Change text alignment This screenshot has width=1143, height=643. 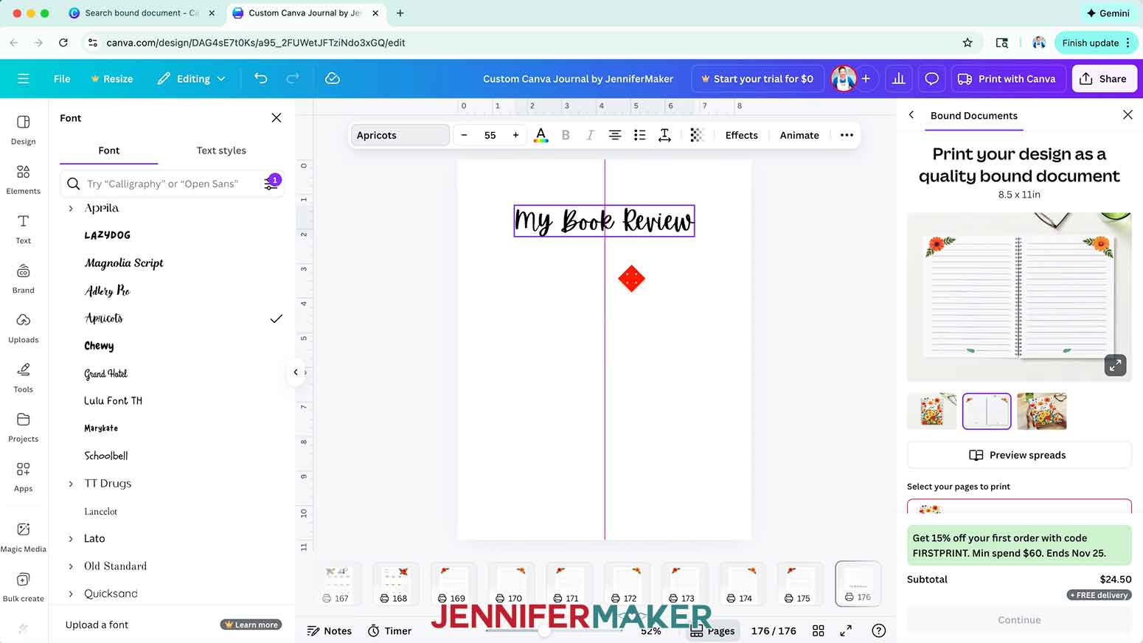coord(614,135)
